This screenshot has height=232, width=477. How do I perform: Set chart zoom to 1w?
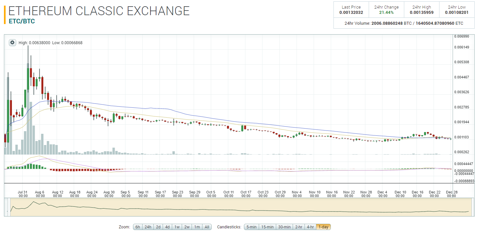[x=177, y=227]
